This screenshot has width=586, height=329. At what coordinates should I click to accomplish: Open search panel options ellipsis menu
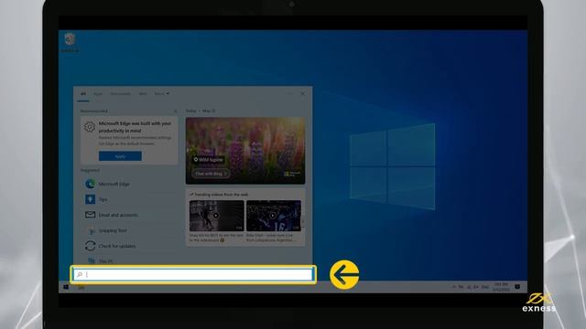tap(289, 93)
